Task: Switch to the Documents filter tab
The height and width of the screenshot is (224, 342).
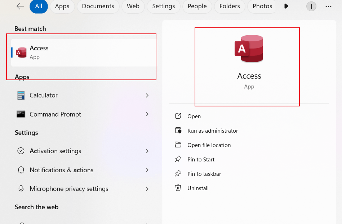Action: [98, 6]
